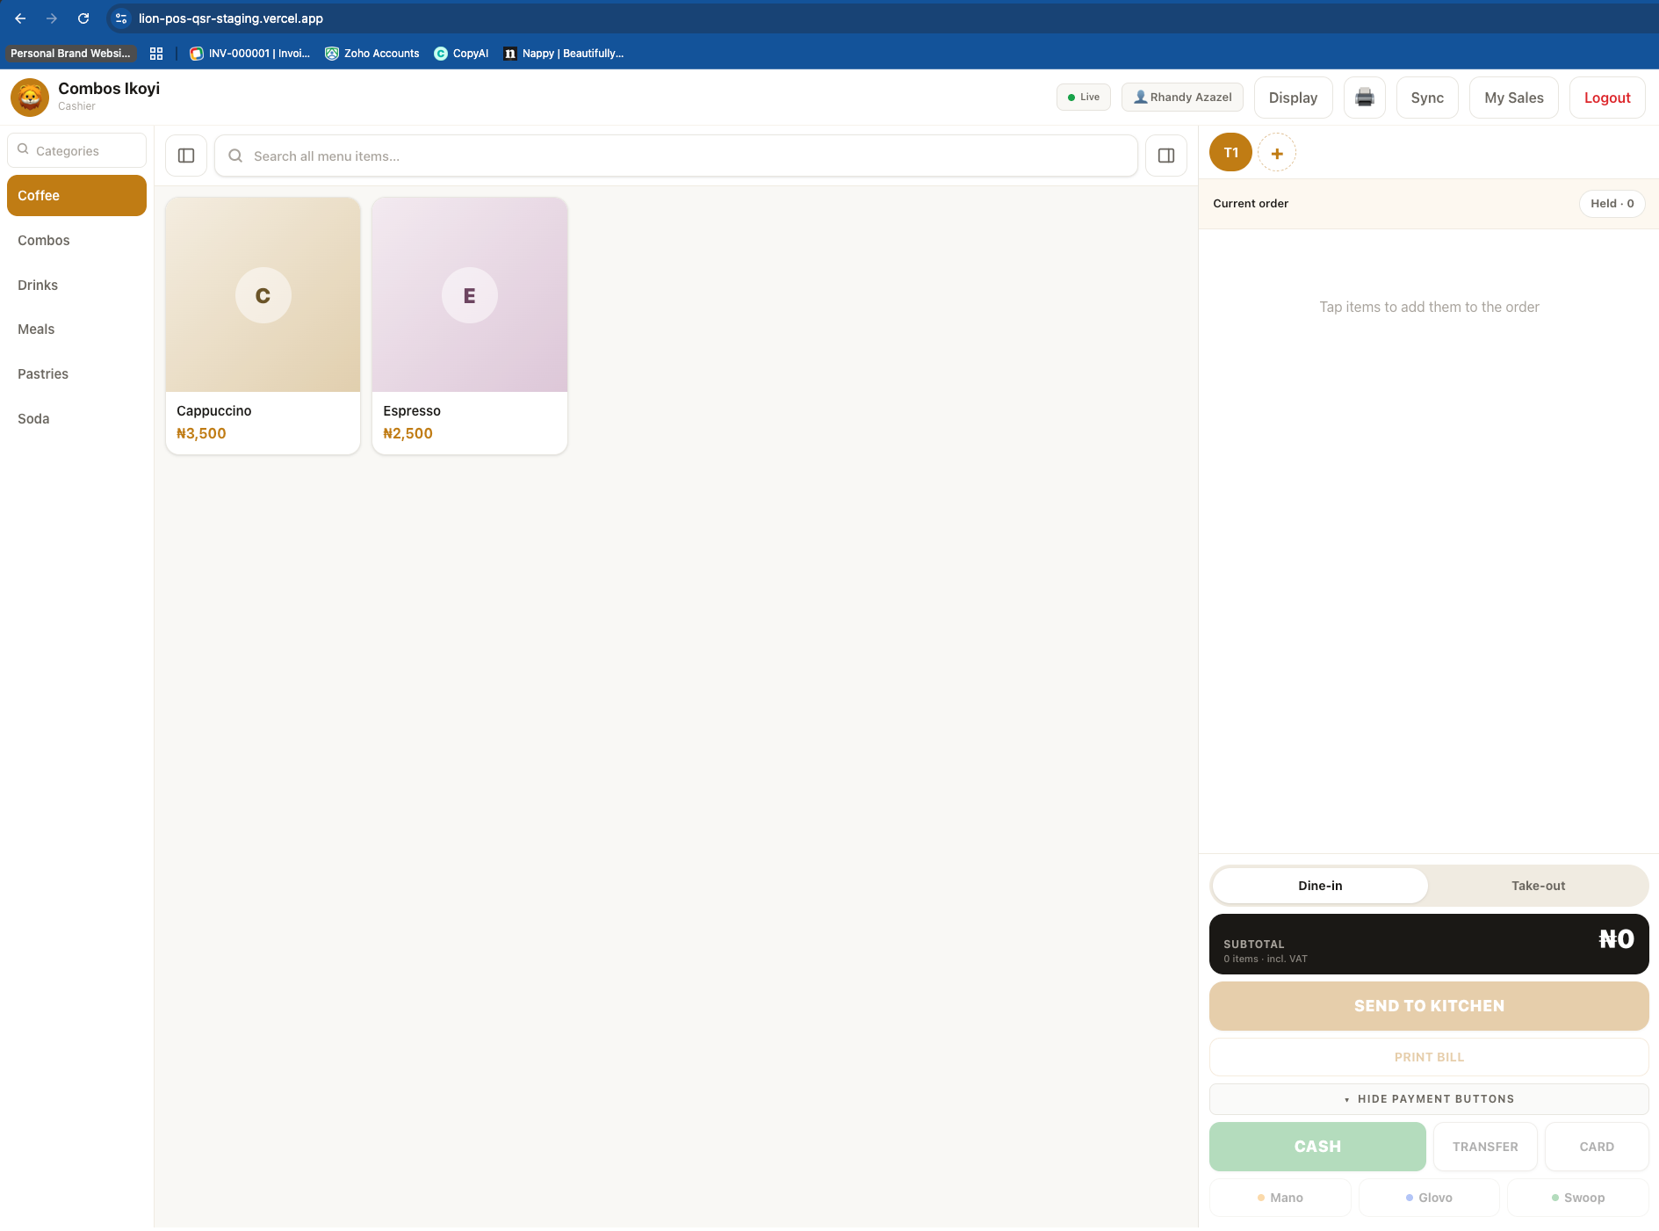Open the Drinks category

tap(76, 285)
